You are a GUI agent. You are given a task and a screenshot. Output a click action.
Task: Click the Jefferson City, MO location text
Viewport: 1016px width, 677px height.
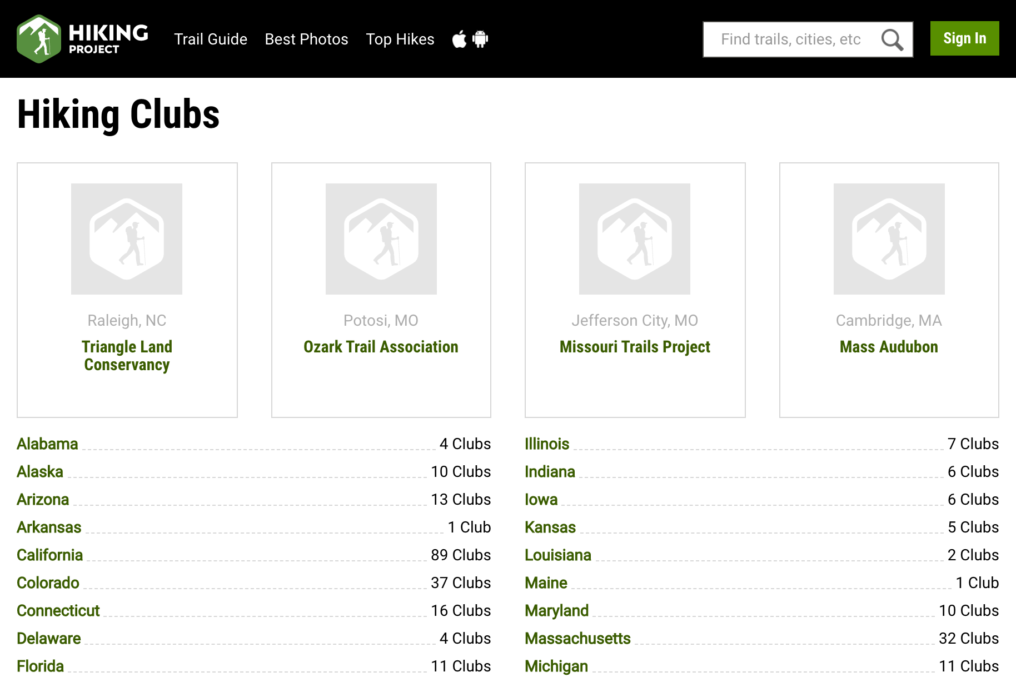tap(635, 321)
